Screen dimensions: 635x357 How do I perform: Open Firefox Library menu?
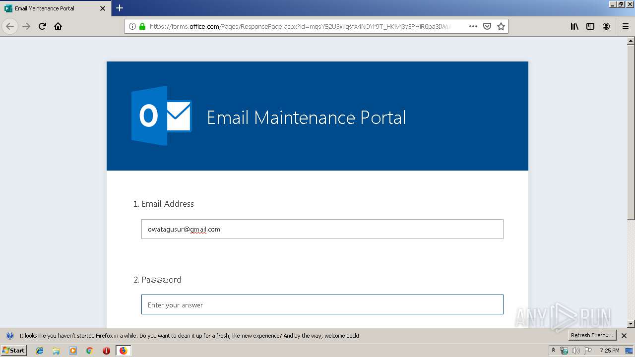(x=574, y=26)
